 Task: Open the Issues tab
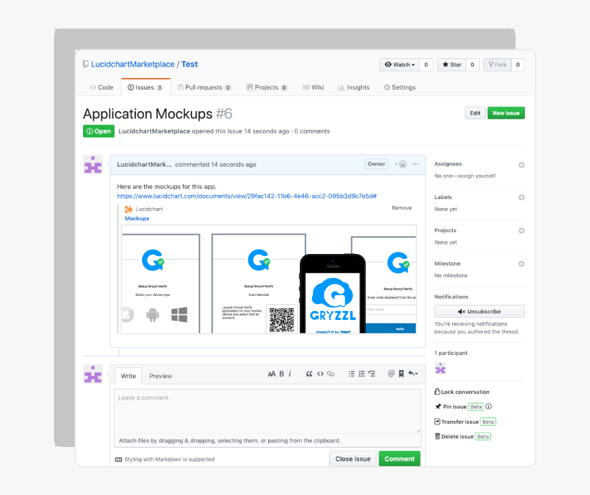(145, 87)
